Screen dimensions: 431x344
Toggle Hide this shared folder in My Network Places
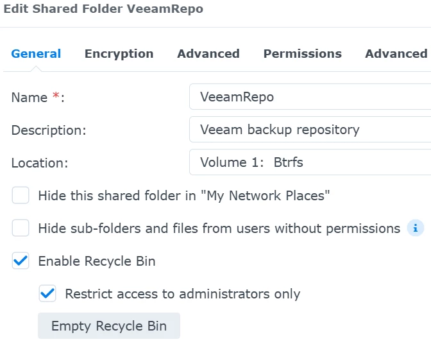coord(21,195)
